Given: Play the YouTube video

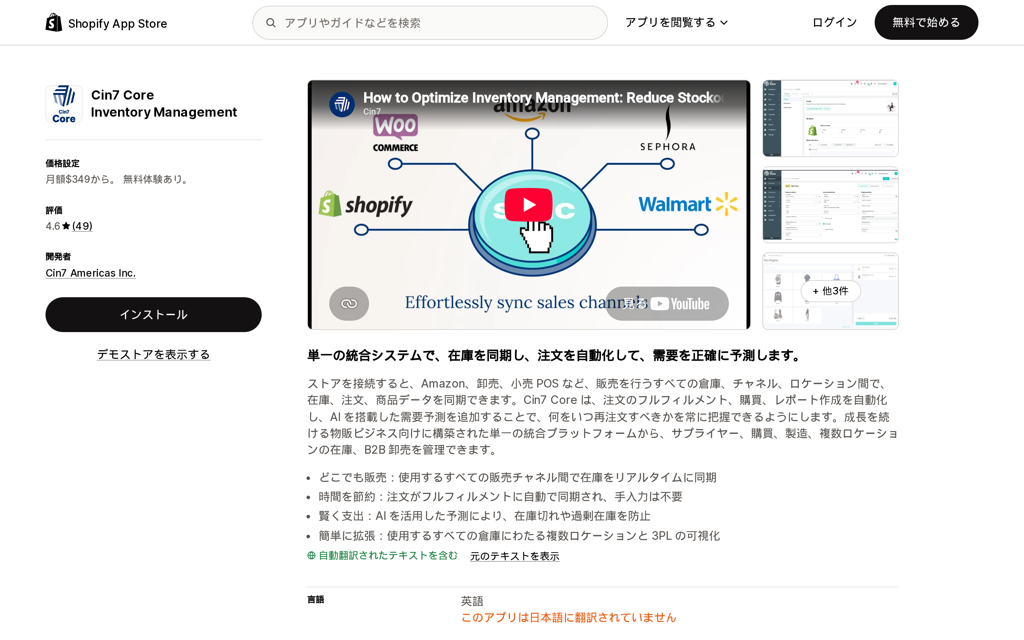Looking at the screenshot, I should coord(528,205).
